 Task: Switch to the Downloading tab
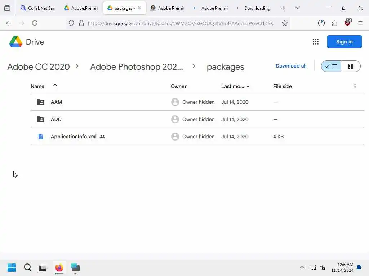[x=254, y=8]
